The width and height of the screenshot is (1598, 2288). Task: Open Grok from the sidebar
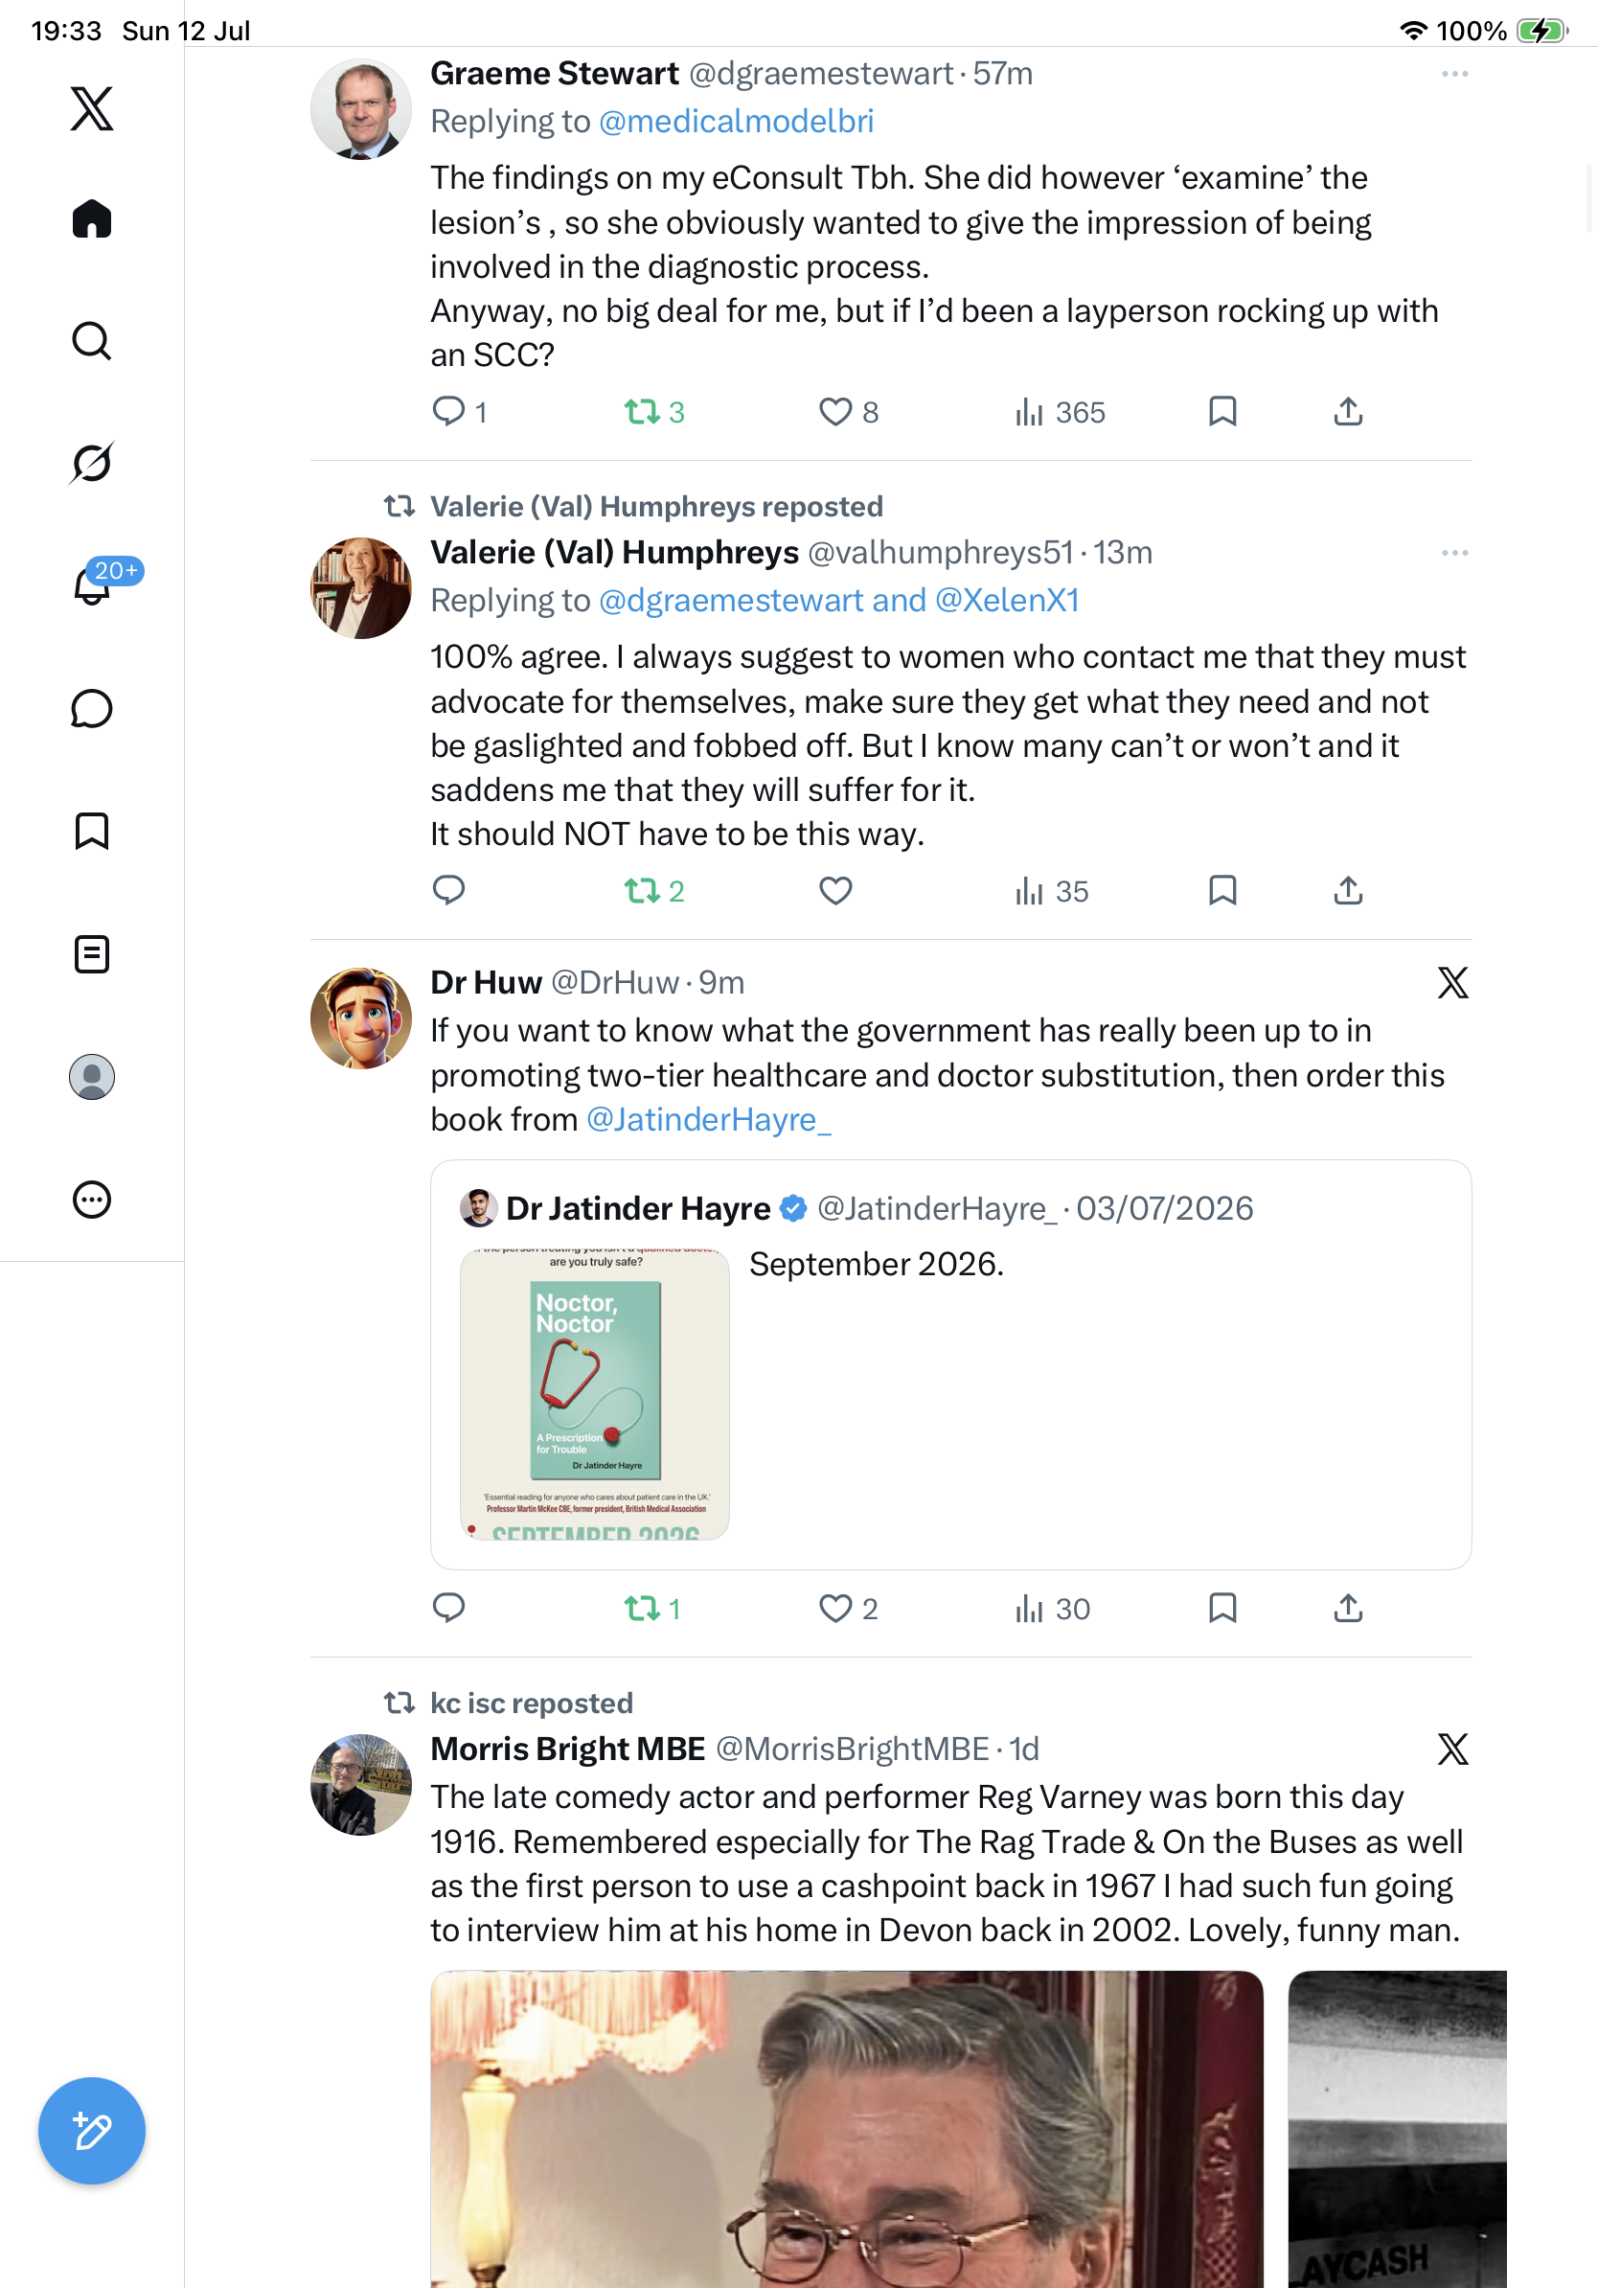click(92, 463)
